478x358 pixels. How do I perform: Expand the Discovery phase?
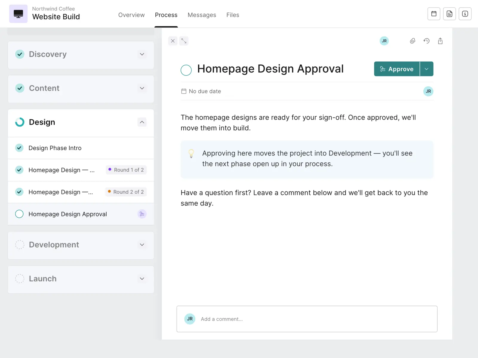click(142, 54)
